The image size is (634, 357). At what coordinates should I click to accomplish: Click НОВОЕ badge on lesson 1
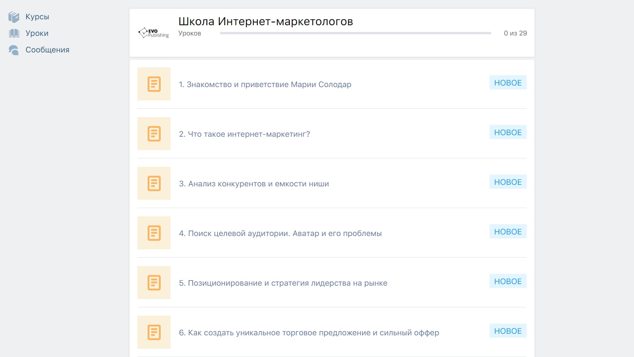508,83
